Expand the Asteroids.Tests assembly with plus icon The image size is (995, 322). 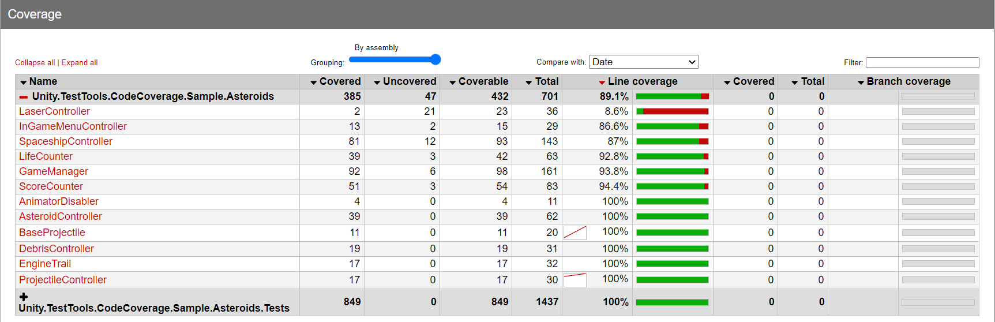pyautogui.click(x=24, y=297)
